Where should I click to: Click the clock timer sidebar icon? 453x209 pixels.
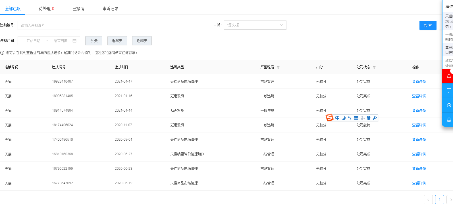(449, 105)
